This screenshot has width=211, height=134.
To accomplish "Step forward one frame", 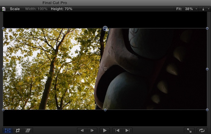I will [92, 130].
